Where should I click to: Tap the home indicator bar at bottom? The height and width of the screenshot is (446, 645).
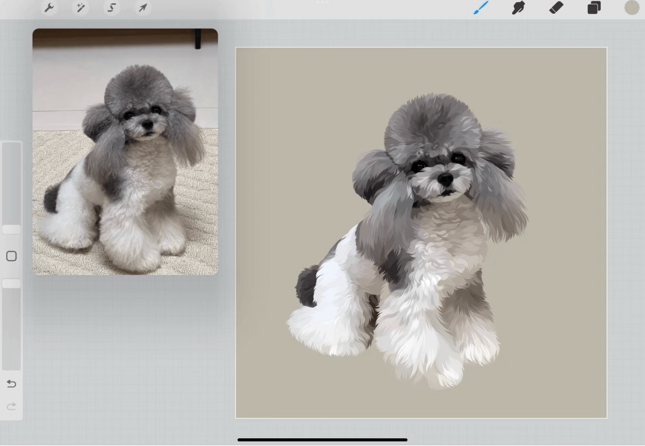click(x=322, y=440)
